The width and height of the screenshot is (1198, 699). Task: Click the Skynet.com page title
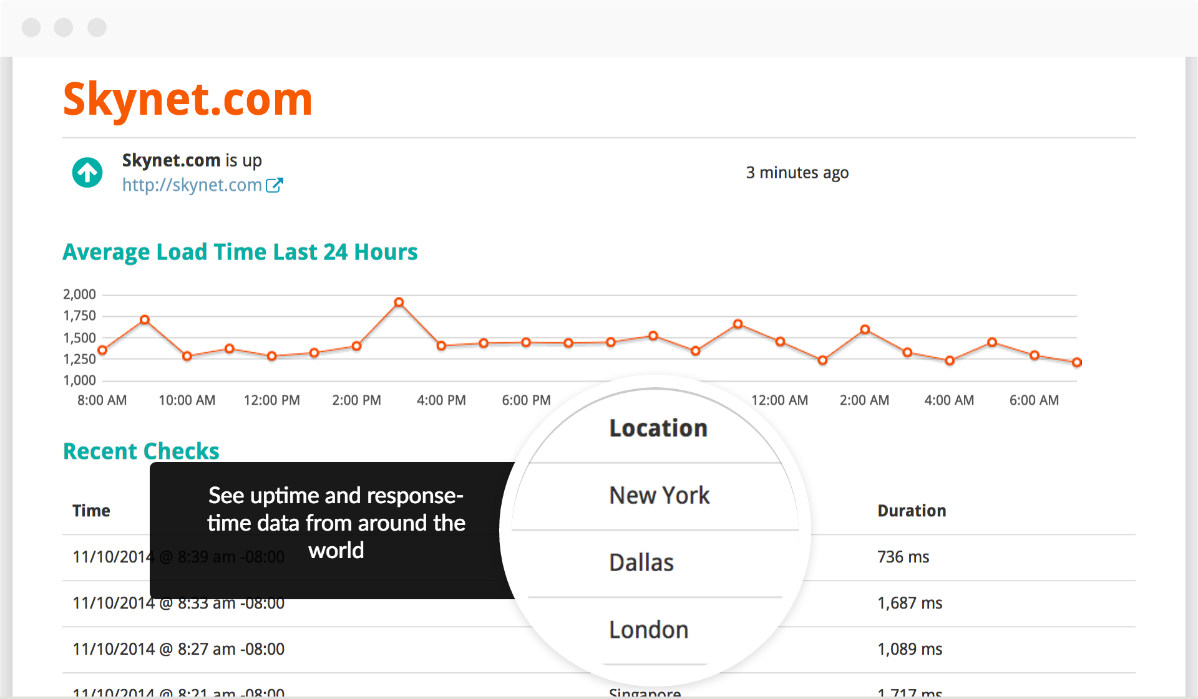(188, 99)
